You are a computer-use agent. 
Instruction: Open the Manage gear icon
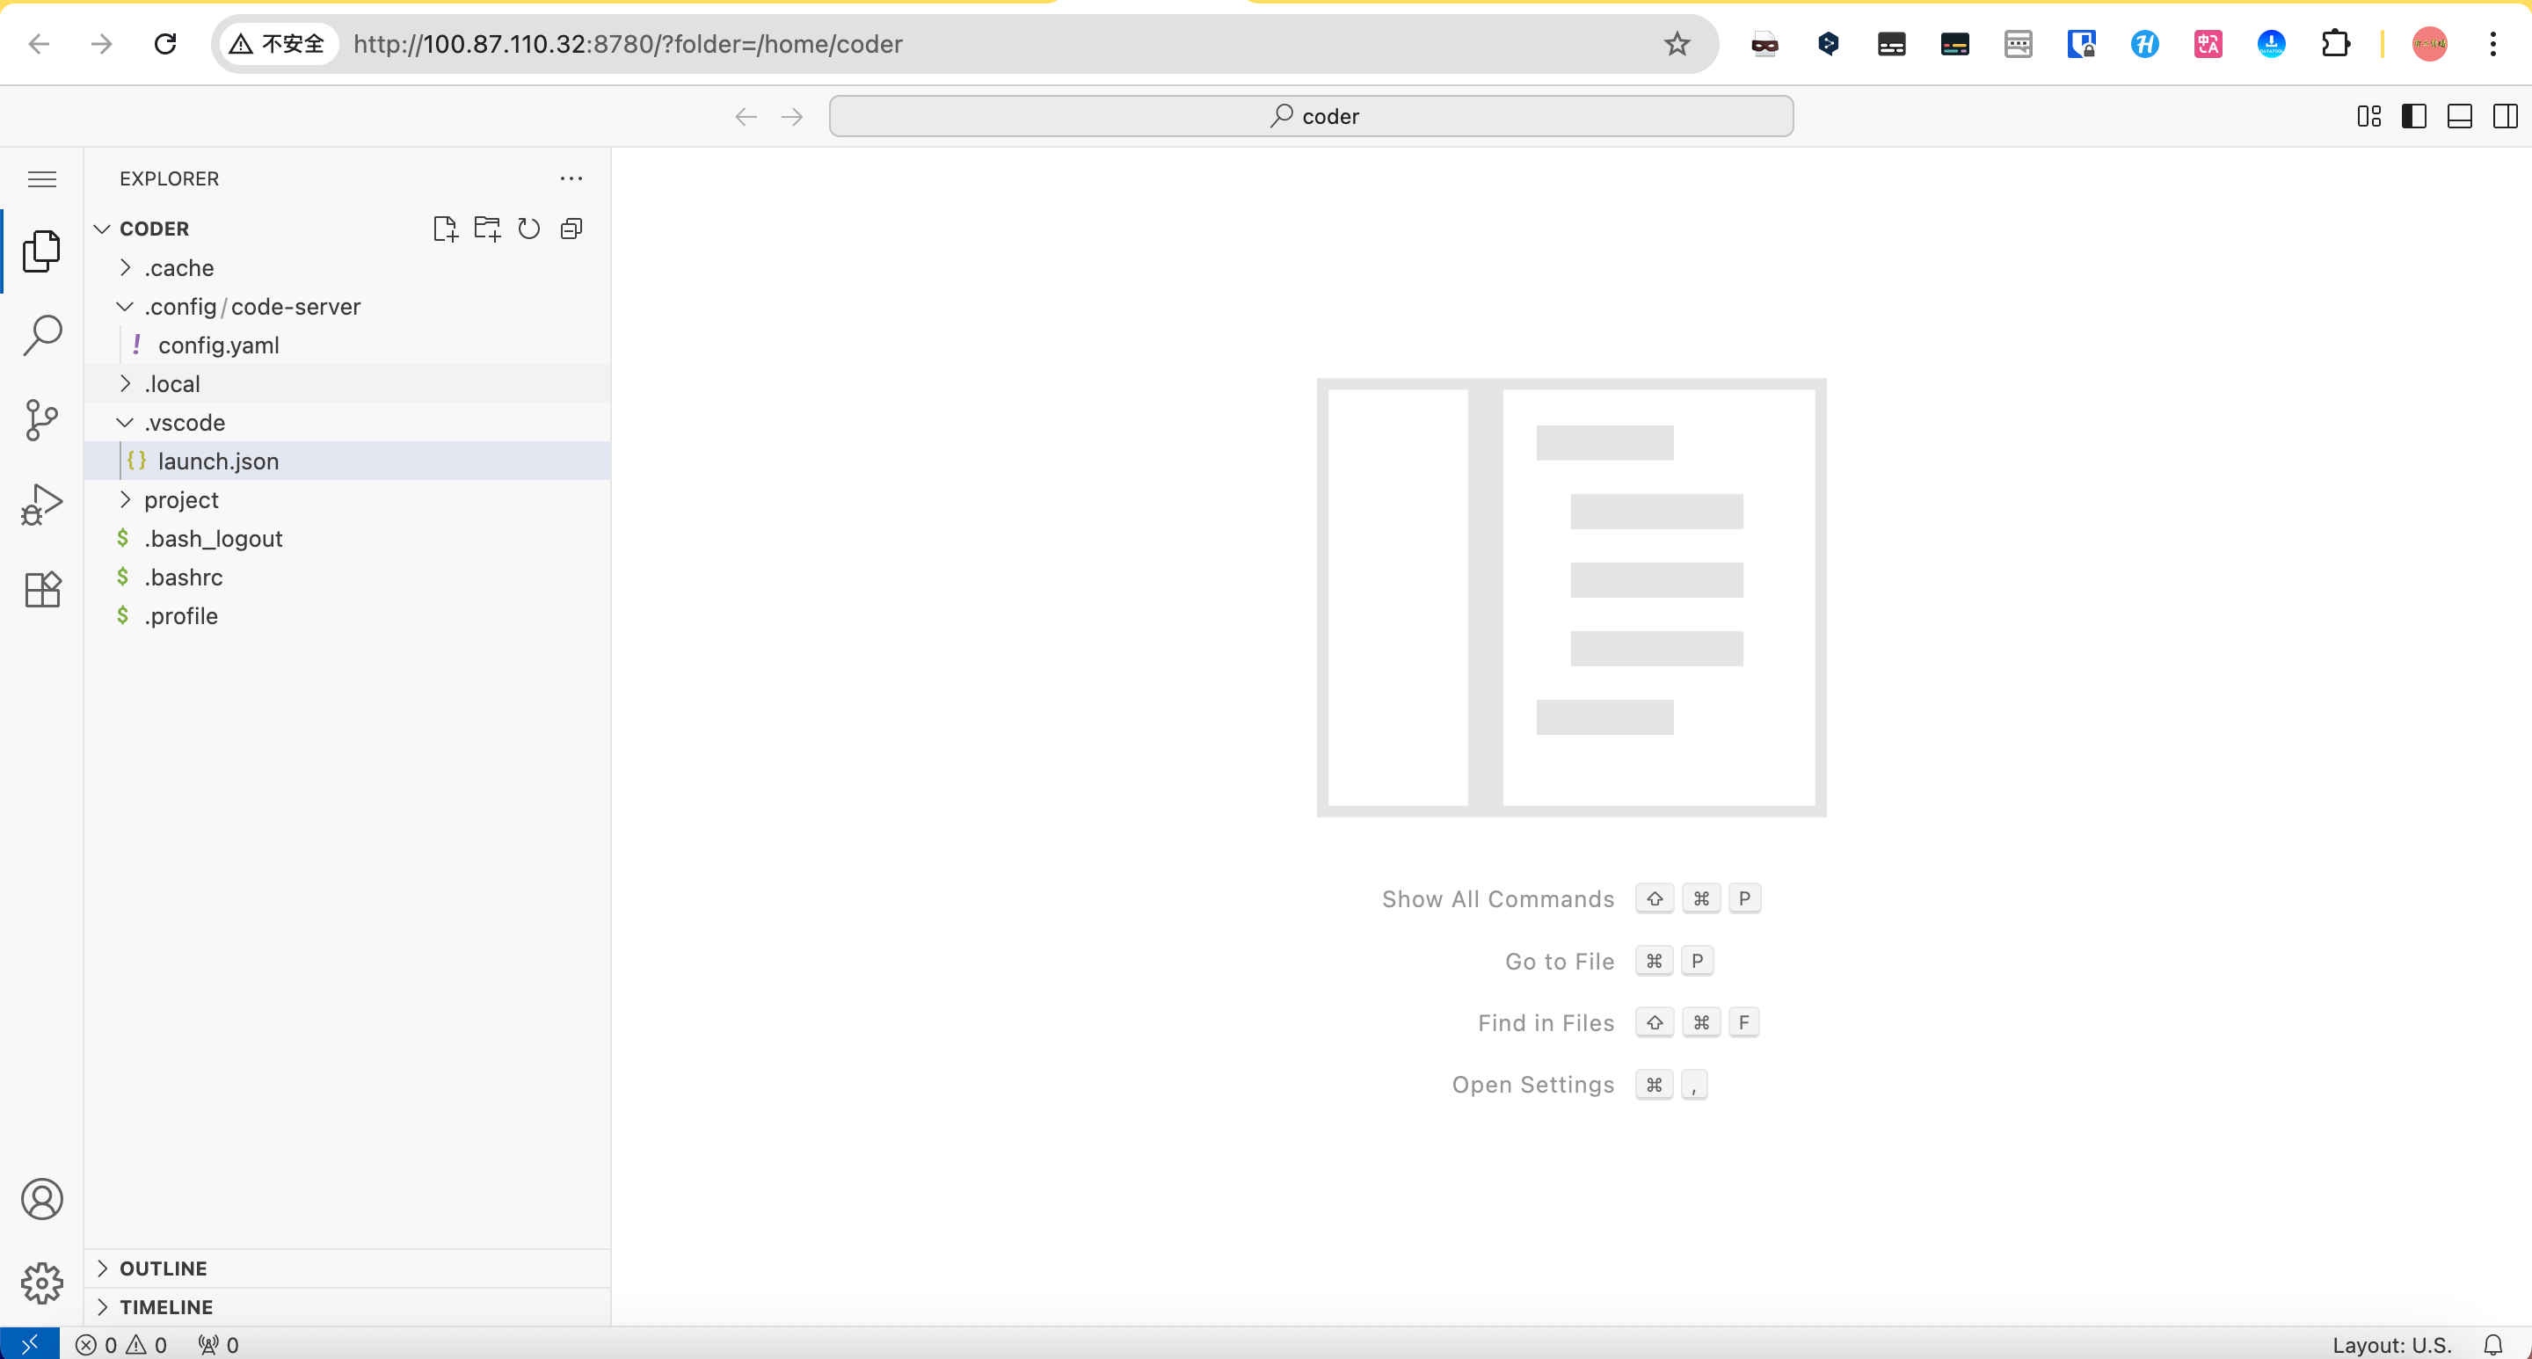point(42,1283)
